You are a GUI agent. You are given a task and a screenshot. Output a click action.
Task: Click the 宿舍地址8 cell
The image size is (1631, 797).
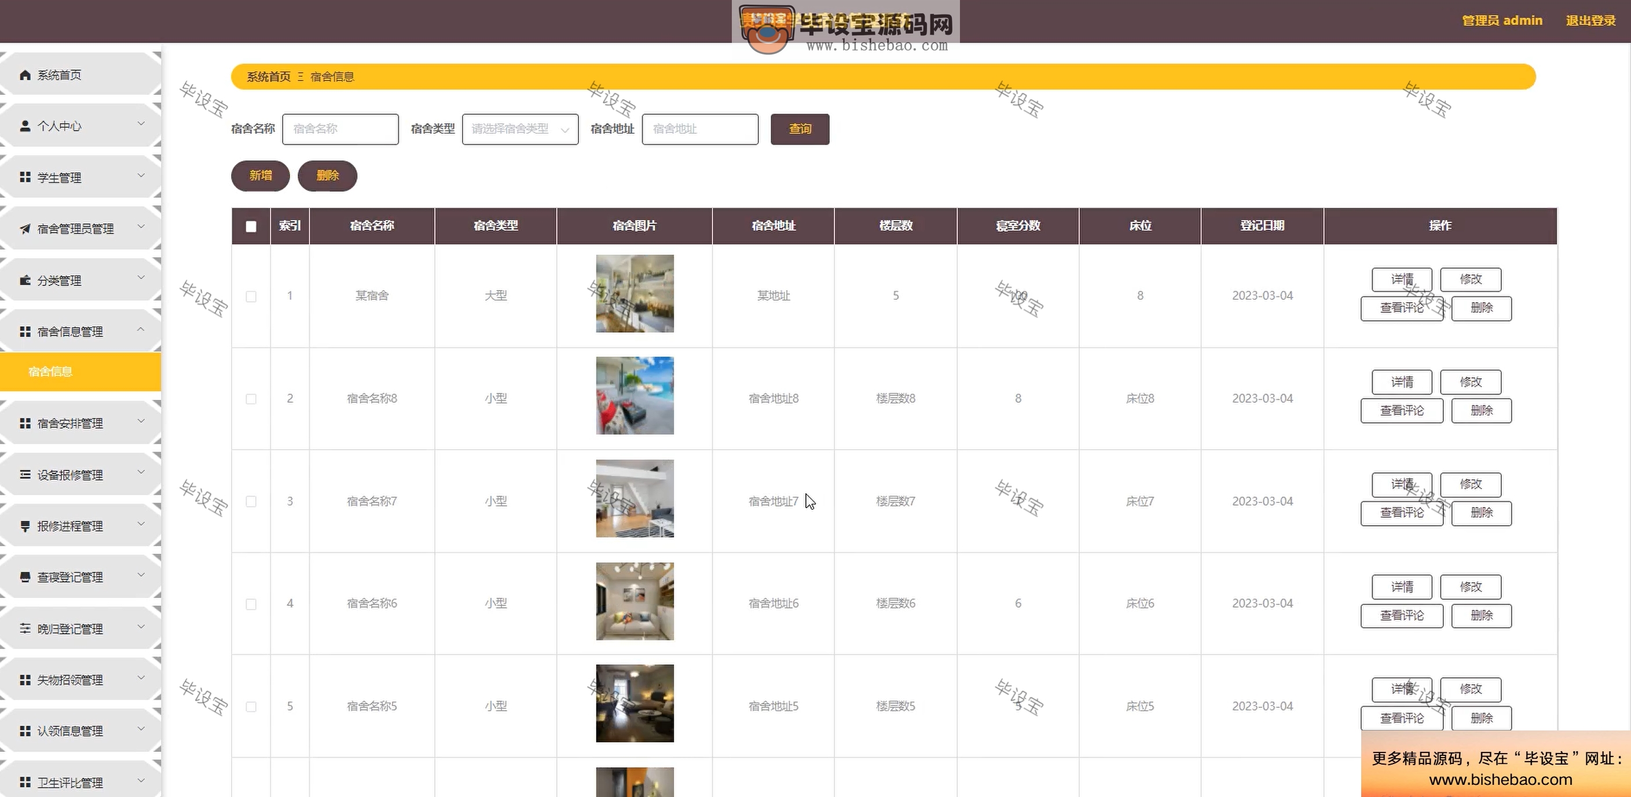pos(773,399)
